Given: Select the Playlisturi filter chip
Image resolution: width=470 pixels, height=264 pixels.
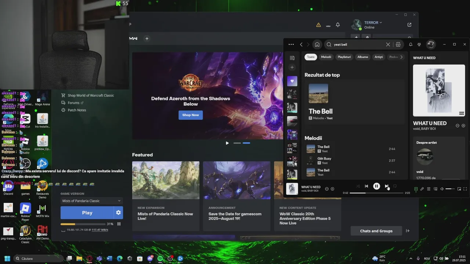Looking at the screenshot, I should [344, 57].
